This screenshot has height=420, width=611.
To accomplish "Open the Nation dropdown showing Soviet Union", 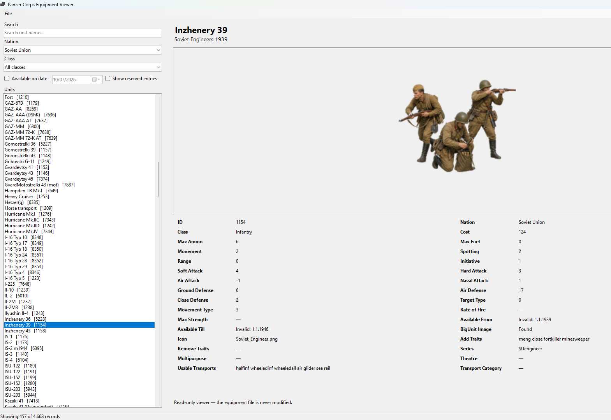I will click(83, 50).
